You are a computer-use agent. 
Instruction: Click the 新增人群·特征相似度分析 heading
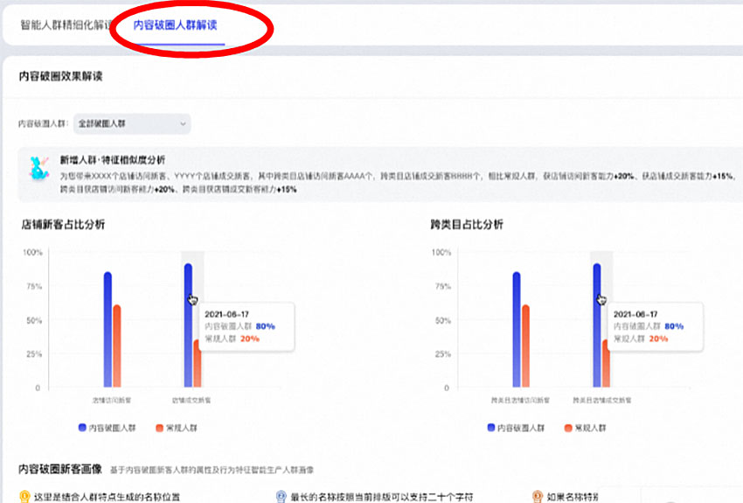pos(112,160)
